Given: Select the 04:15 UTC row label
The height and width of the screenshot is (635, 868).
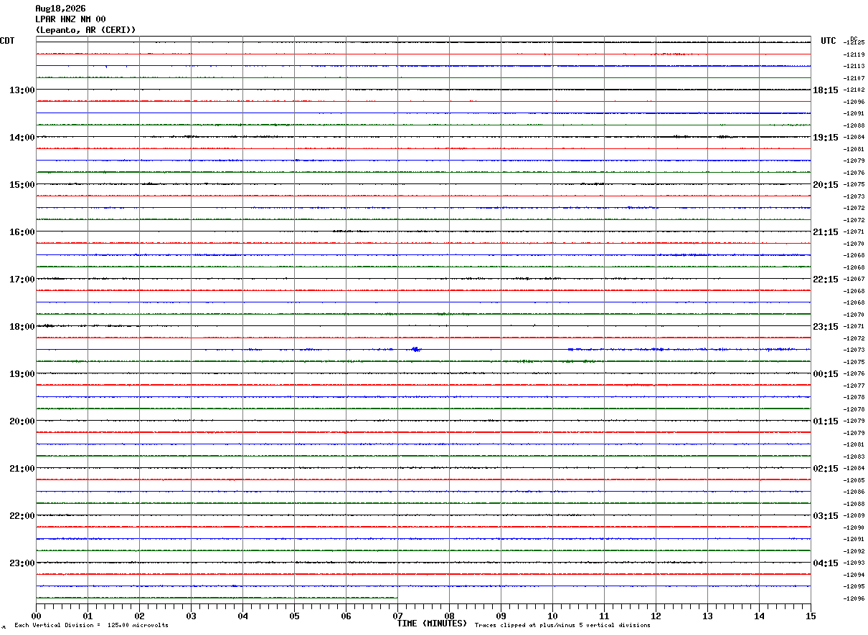Looking at the screenshot, I should coord(825,563).
